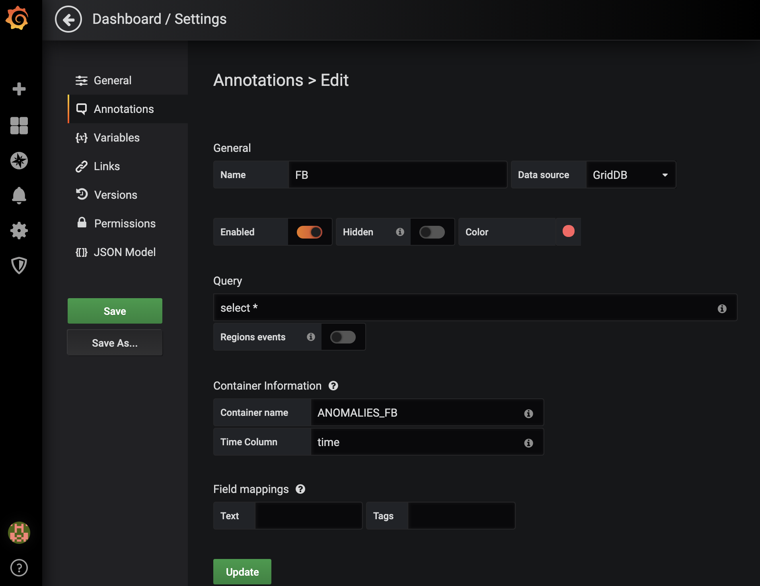
Task: Select Permissions in settings sidebar
Action: pyautogui.click(x=125, y=223)
